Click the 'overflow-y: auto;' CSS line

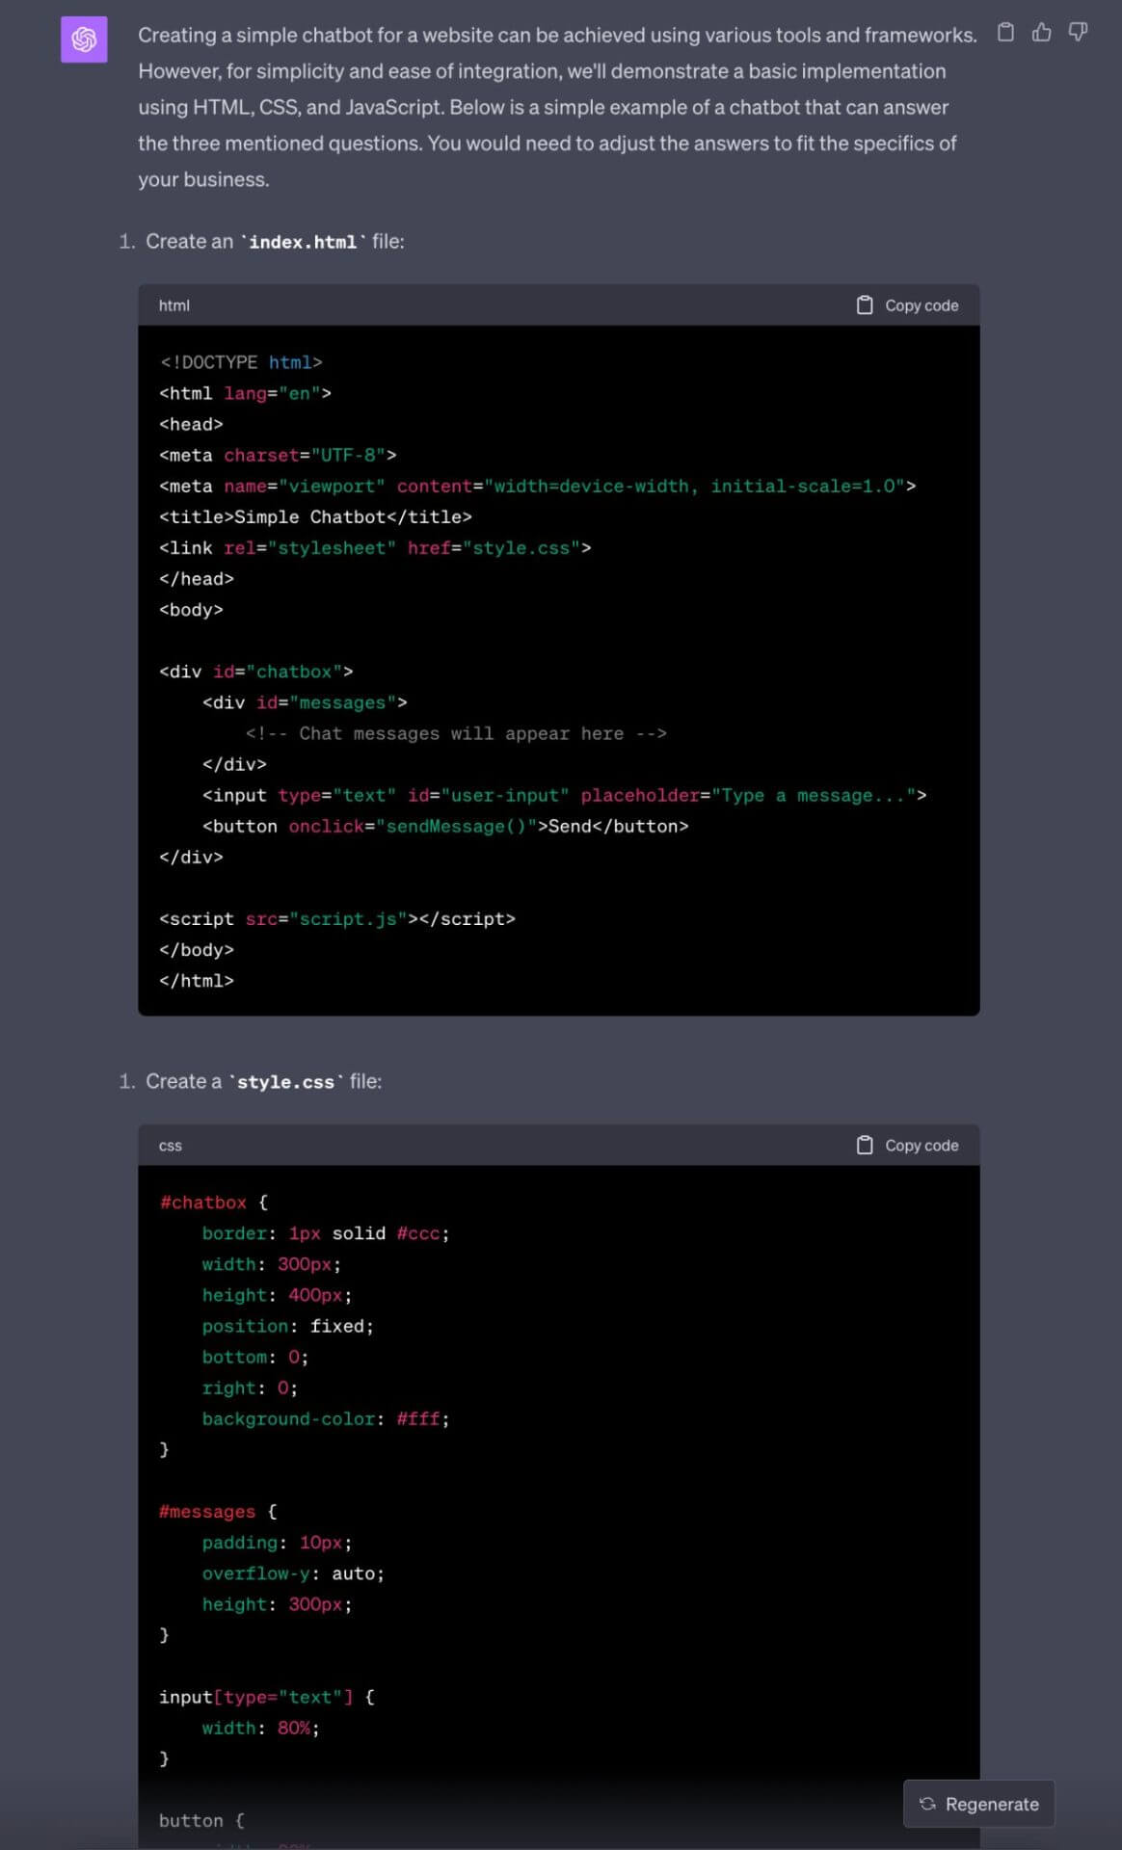[293, 1573]
